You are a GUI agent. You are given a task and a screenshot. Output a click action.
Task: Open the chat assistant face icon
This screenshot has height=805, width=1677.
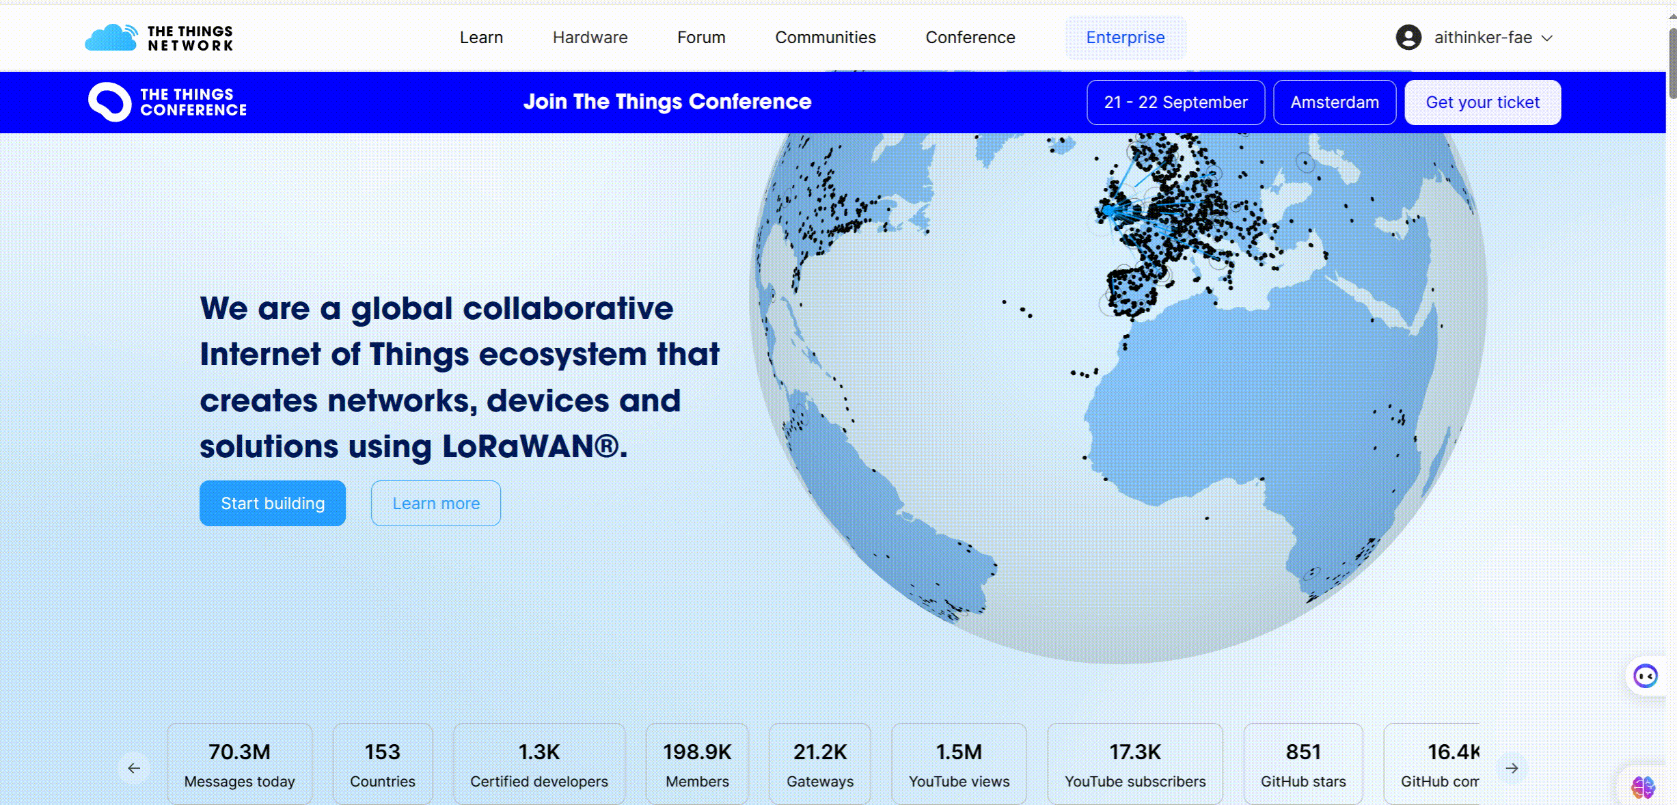coord(1645,677)
